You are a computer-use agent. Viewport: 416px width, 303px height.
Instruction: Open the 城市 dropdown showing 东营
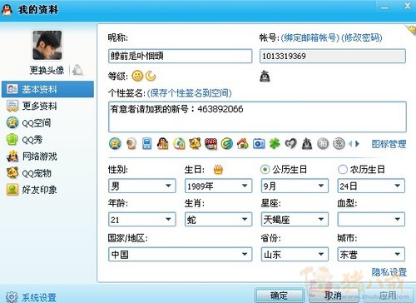coord(371,255)
